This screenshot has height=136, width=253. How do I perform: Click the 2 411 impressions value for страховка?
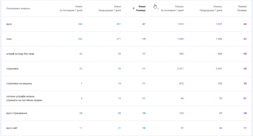pos(181,69)
